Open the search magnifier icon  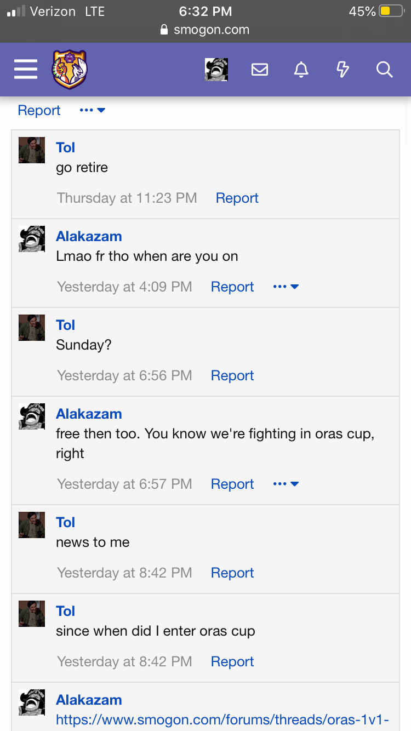385,70
